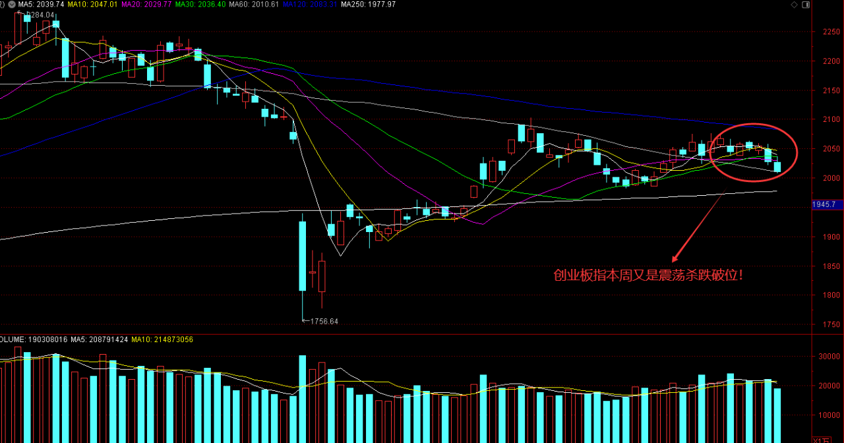Select the MA30: 2036.40 label
Image resolution: width=844 pixels, height=443 pixels.
coord(200,4)
